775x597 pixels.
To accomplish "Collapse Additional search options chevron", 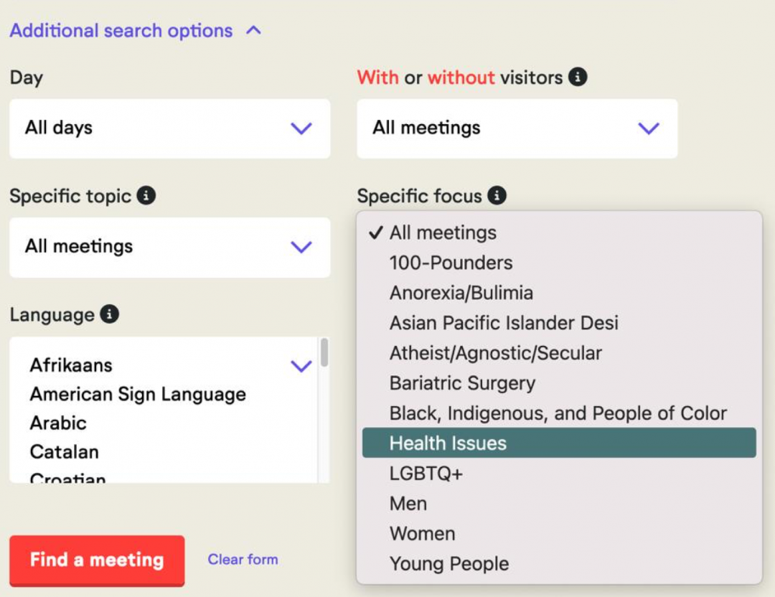I will (253, 31).
